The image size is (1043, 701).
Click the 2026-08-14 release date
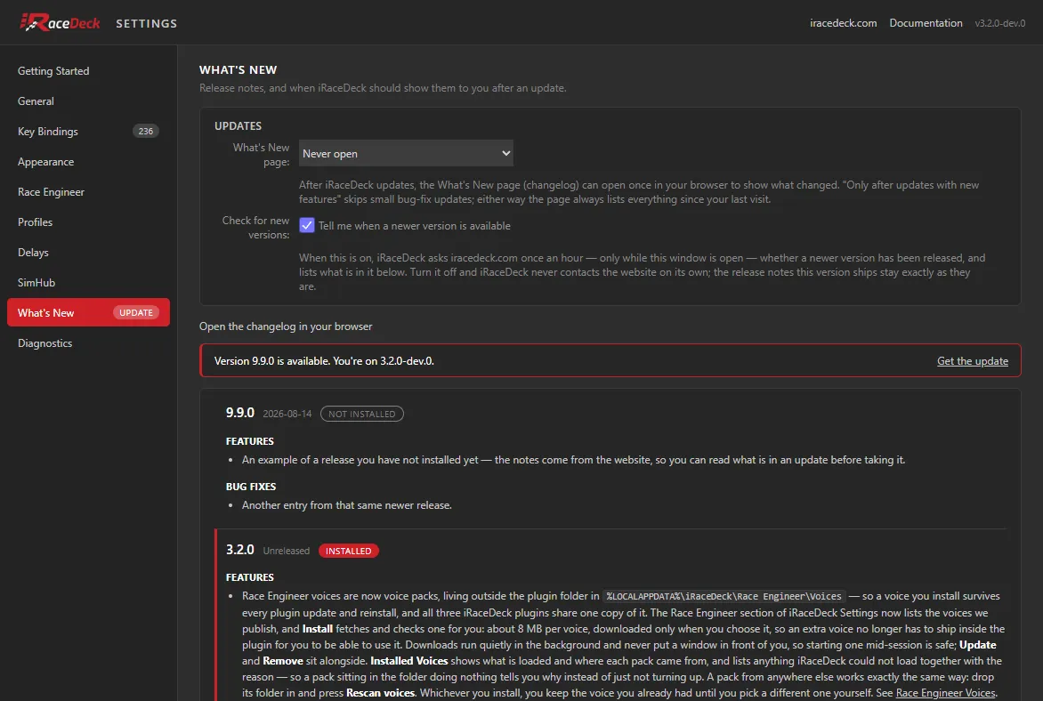pos(287,414)
